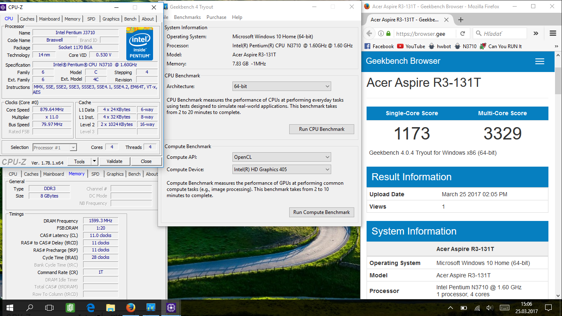Open the YouTube bookmark
The width and height of the screenshot is (562, 316).
point(411,46)
